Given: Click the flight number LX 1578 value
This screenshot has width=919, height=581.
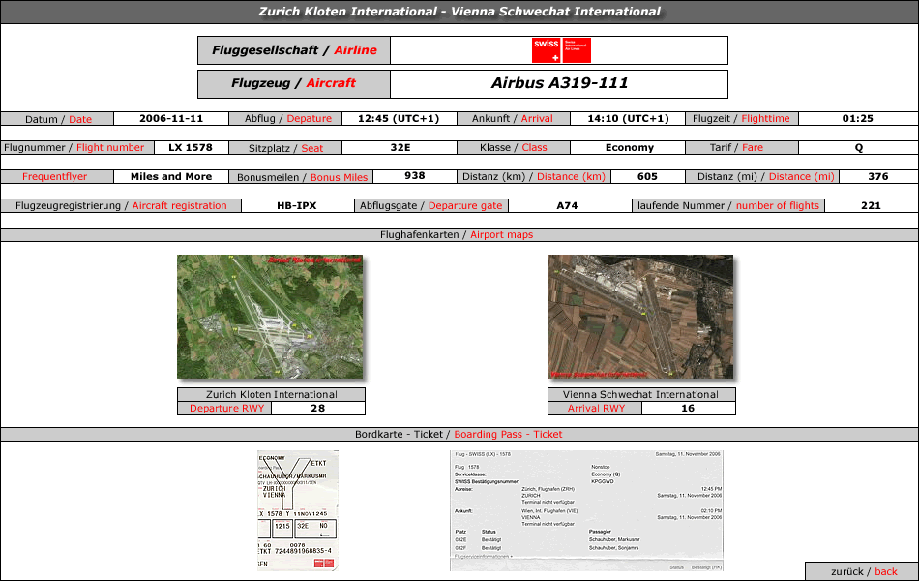Looking at the screenshot, I should 191,148.
